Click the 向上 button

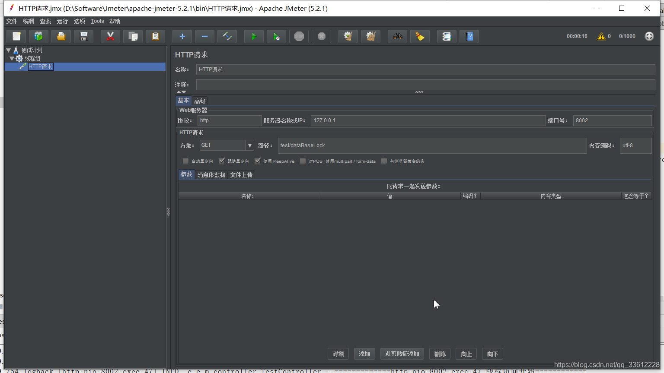466,354
